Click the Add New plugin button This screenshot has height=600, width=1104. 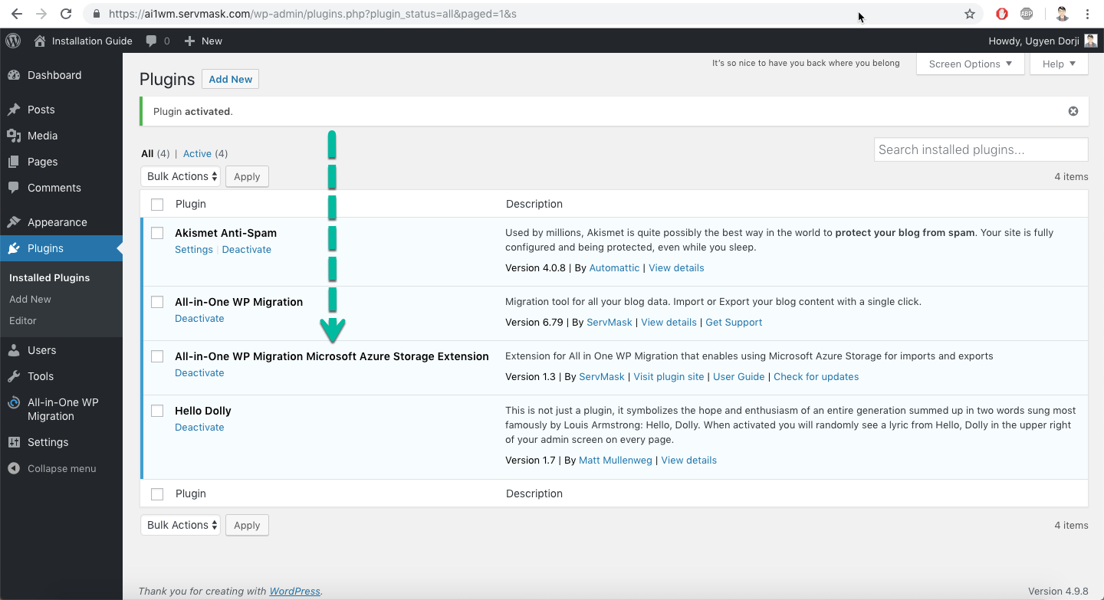230,79
